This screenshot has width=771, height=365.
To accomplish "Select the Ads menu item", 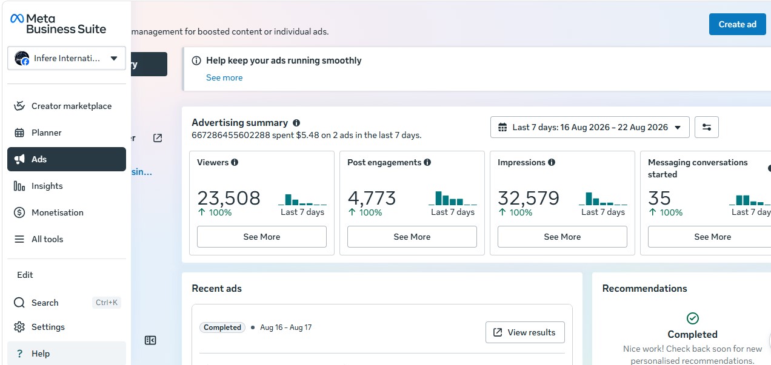I will (67, 159).
